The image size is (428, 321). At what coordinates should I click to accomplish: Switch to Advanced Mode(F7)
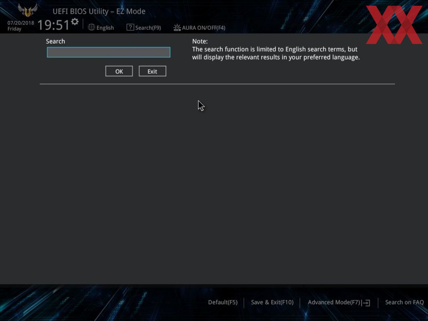pyautogui.click(x=334, y=302)
